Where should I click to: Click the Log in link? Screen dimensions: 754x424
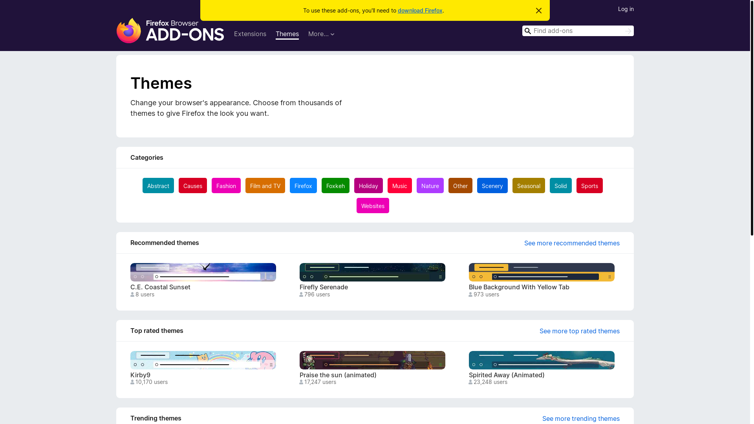[626, 9]
